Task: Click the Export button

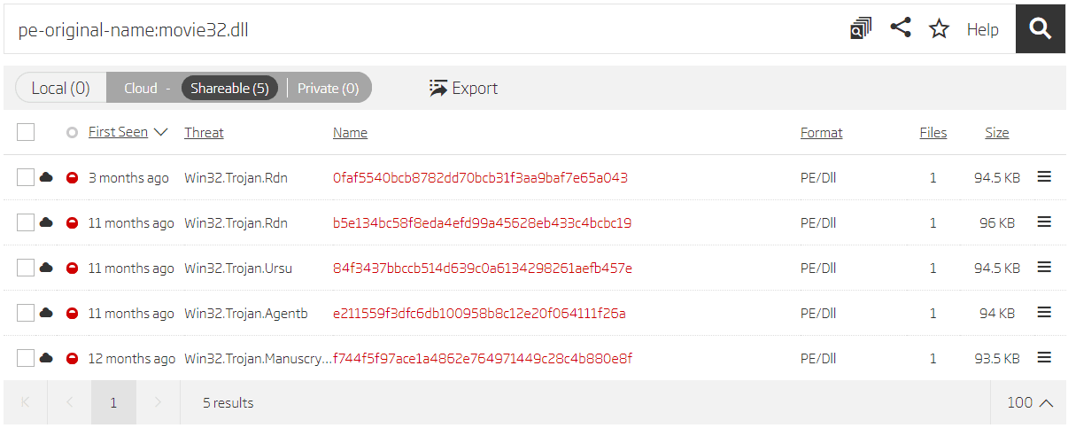Action: click(463, 88)
